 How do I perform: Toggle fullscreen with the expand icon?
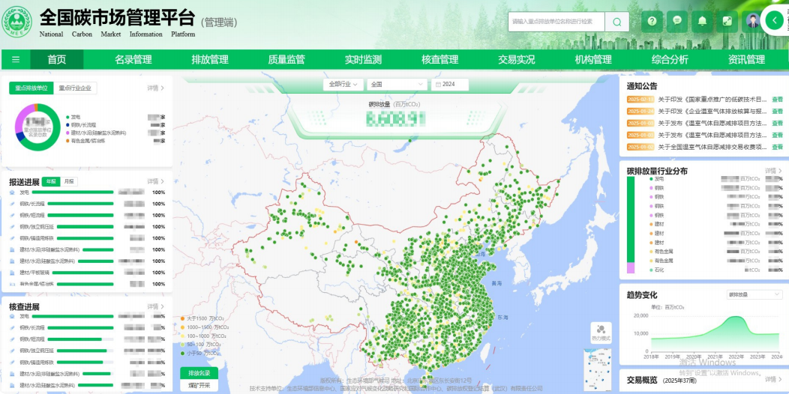coord(727,22)
